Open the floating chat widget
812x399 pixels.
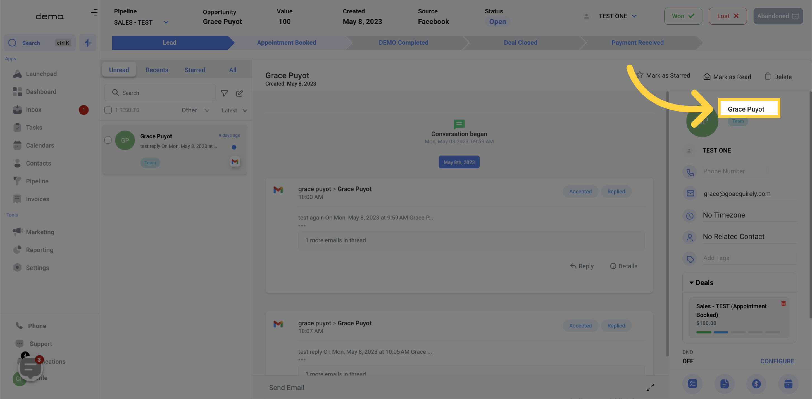click(30, 368)
